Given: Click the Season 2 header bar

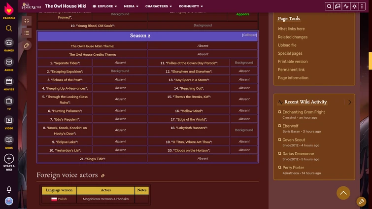Looking at the screenshot, I should point(147,36).
